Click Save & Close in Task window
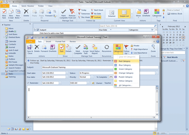 [30, 49]
